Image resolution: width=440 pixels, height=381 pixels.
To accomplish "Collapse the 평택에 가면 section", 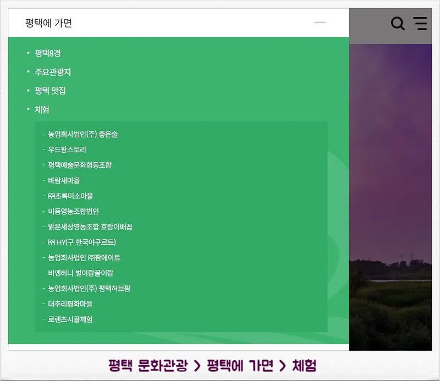I will tap(320, 23).
